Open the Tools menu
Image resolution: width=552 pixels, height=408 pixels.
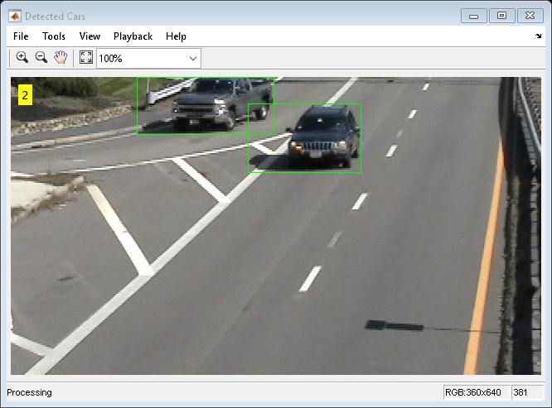[54, 36]
